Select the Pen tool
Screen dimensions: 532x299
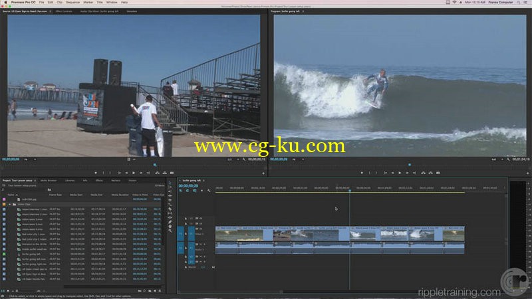click(x=170, y=222)
